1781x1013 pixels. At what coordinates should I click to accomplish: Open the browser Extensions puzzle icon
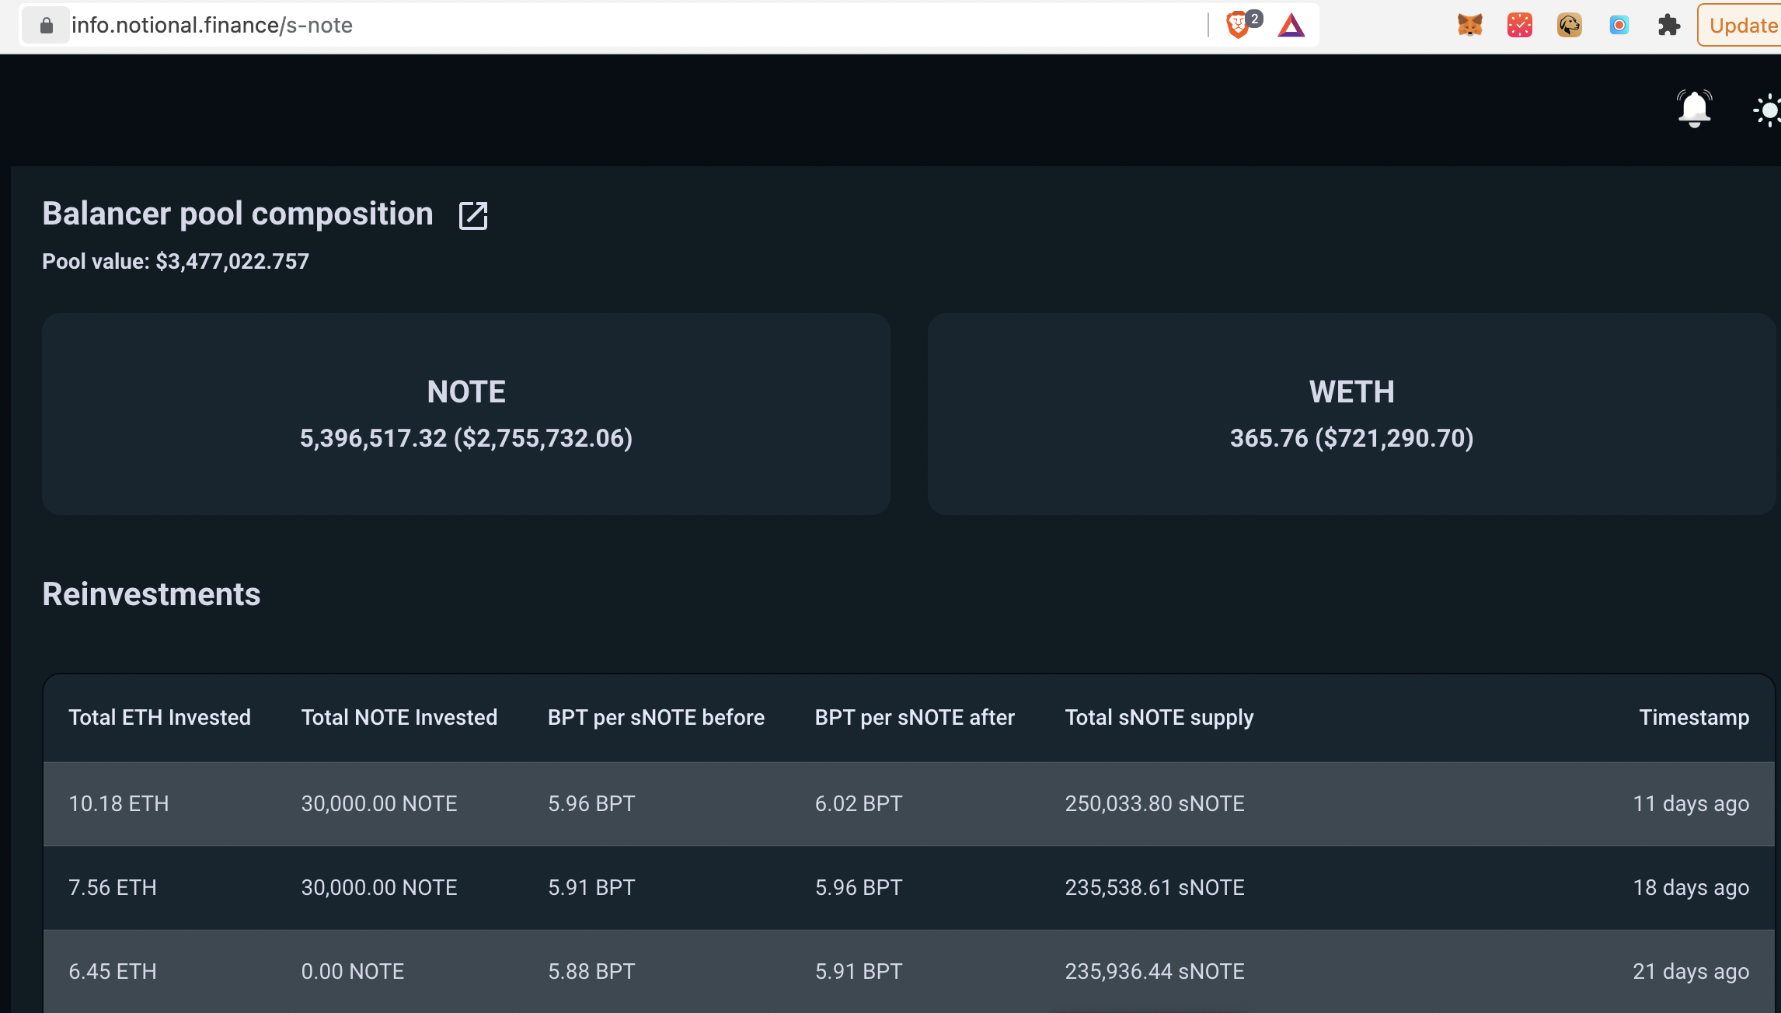coord(1668,25)
